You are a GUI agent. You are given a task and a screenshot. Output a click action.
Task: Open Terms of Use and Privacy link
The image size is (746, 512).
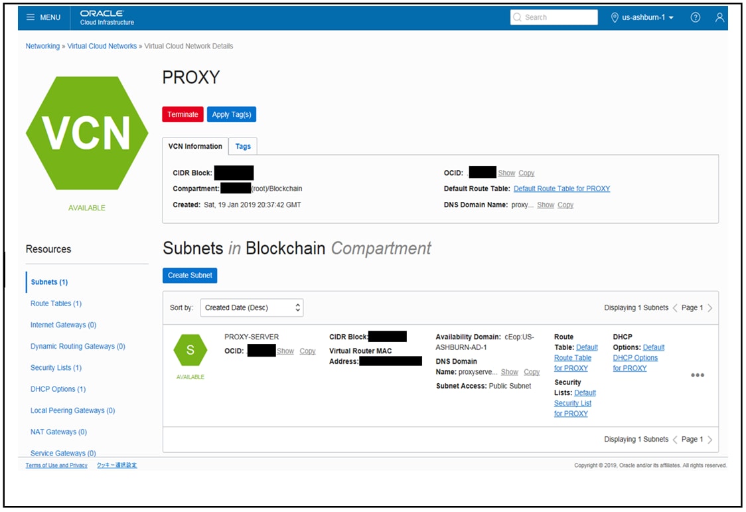coord(56,466)
